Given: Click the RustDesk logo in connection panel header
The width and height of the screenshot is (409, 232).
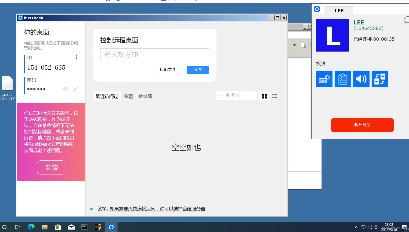Looking at the screenshot, I should coord(317,9).
